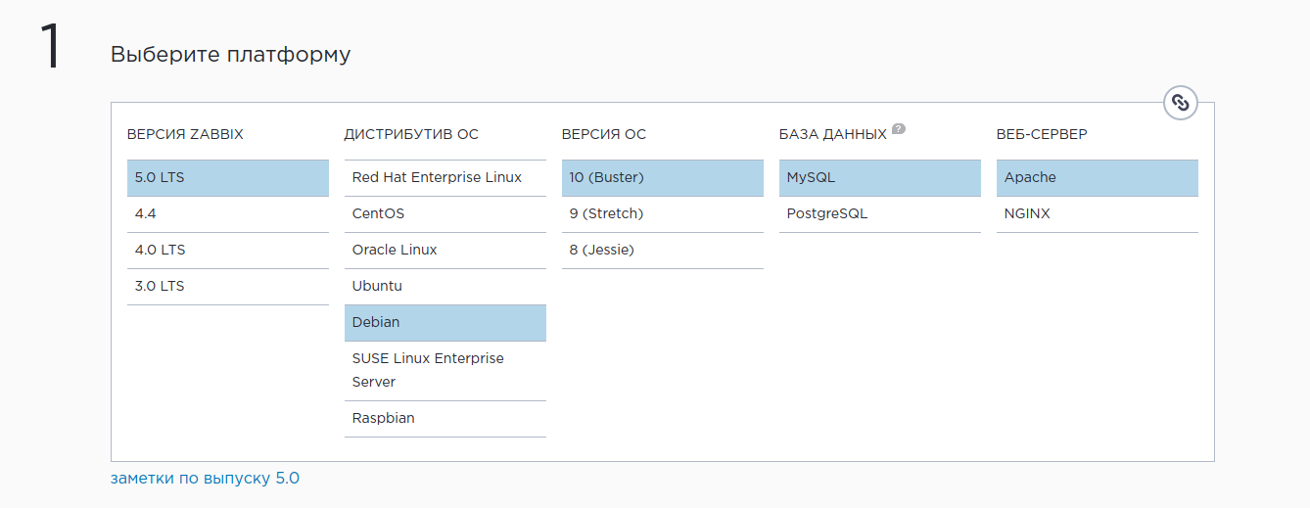Choose Zabbix version 4.4
This screenshot has height=508, width=1310.
(228, 214)
